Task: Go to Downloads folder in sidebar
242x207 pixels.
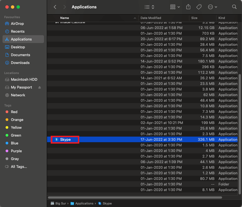Action: (20, 63)
